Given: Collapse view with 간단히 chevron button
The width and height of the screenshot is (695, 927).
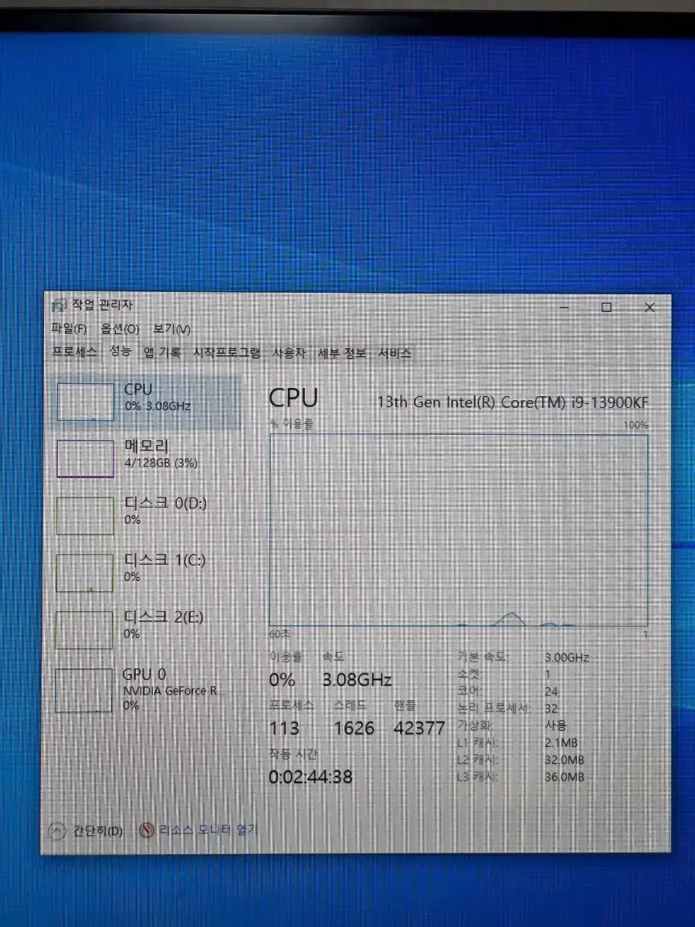Looking at the screenshot, I should pyautogui.click(x=57, y=831).
